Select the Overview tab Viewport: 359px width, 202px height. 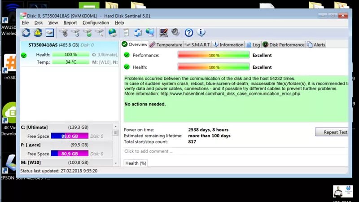(135, 44)
